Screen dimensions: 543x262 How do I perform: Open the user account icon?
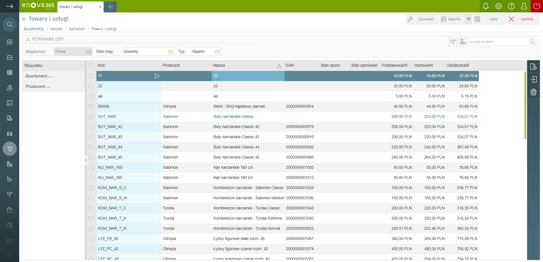pos(524,6)
